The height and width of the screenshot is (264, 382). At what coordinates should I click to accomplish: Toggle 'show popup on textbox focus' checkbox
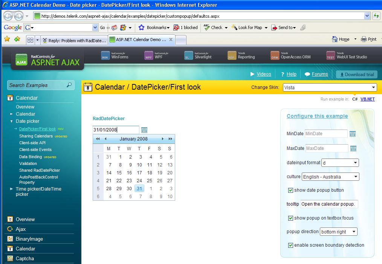point(290,218)
